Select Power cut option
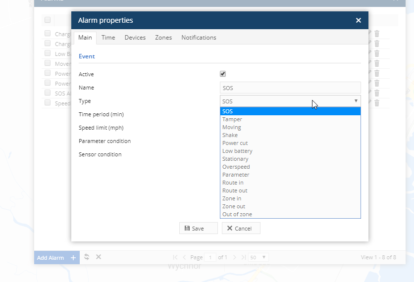 290,143
